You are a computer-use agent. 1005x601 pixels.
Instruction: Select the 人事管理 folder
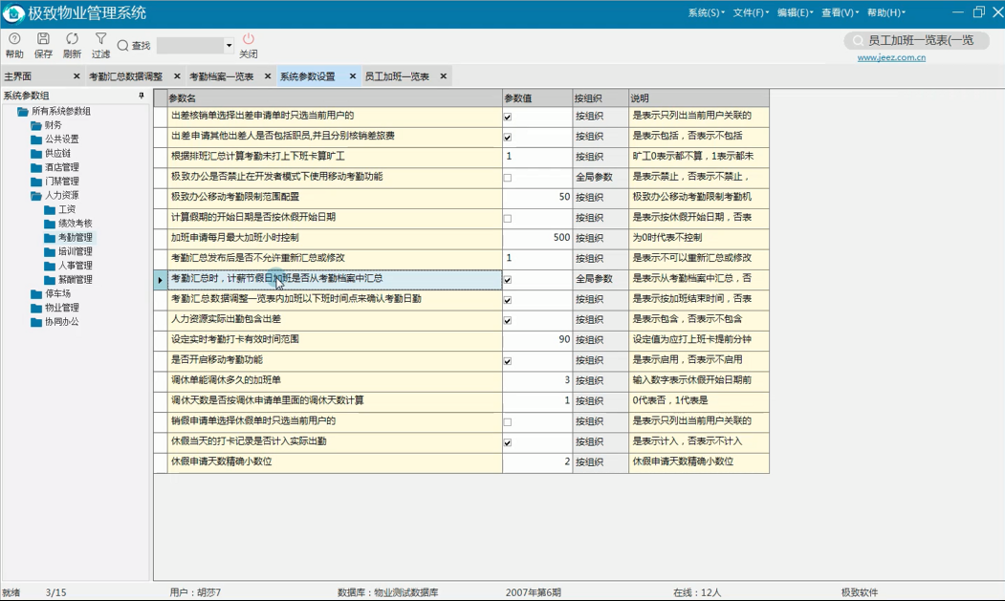coord(68,266)
